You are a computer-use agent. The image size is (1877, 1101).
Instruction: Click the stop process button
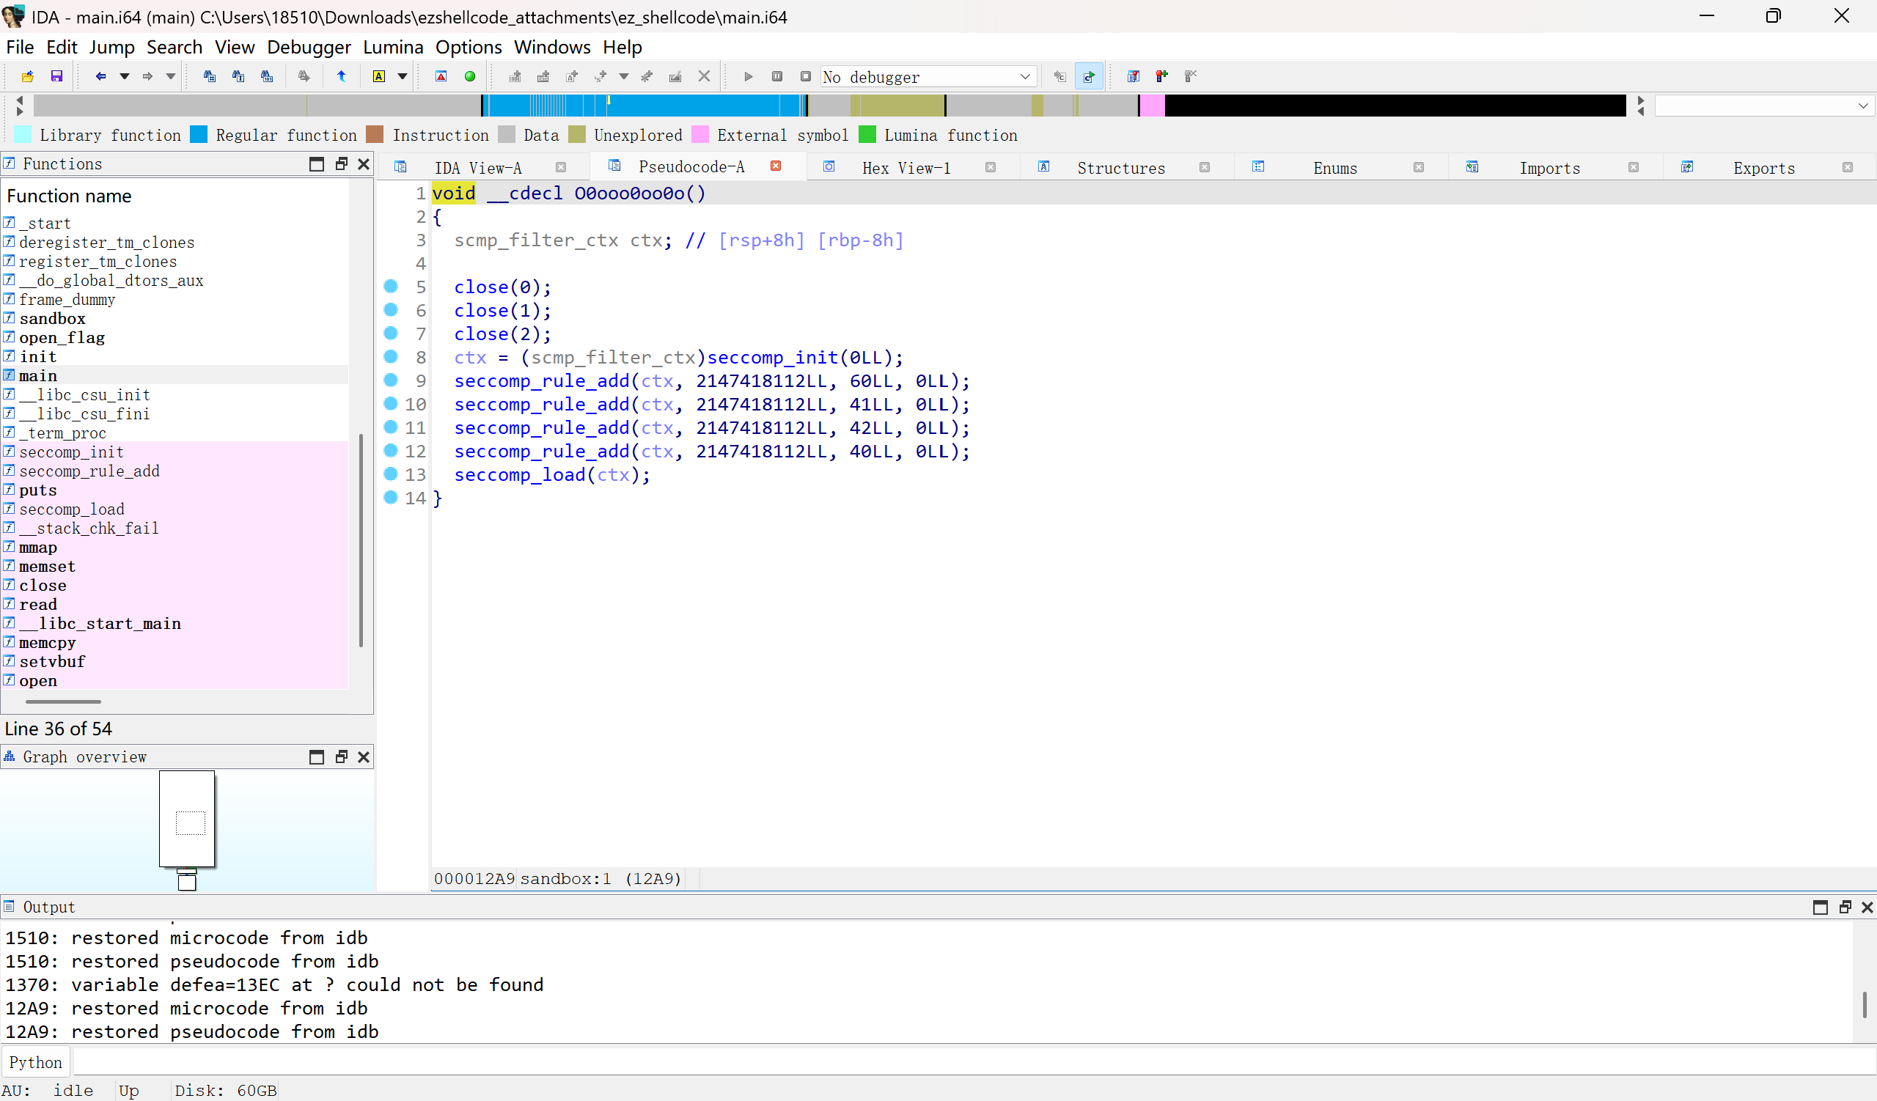805,76
